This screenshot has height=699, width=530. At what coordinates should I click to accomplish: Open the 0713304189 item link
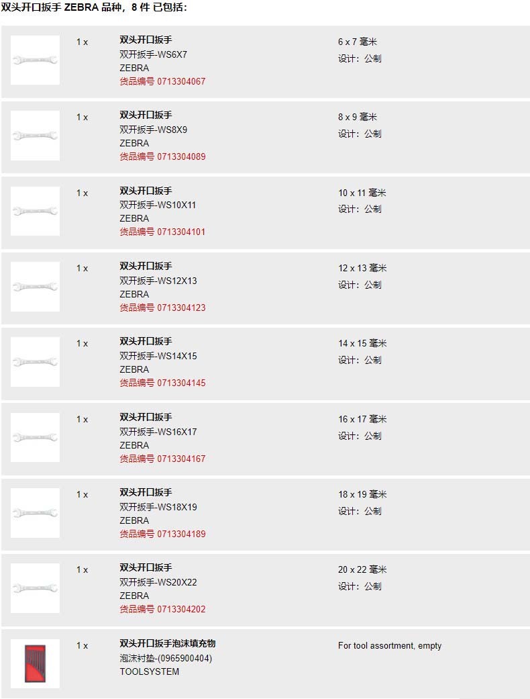[x=162, y=534]
